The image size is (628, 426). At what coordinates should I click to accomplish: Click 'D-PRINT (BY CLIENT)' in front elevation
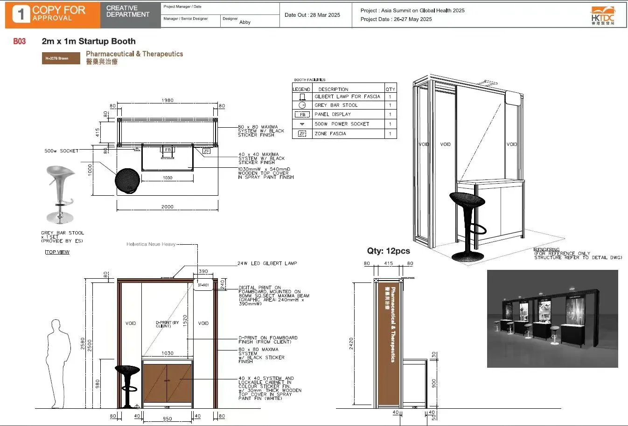tap(167, 324)
